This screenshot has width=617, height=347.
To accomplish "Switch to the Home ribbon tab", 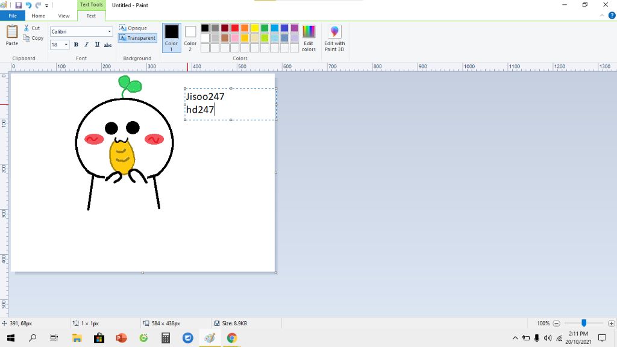I will click(x=38, y=16).
